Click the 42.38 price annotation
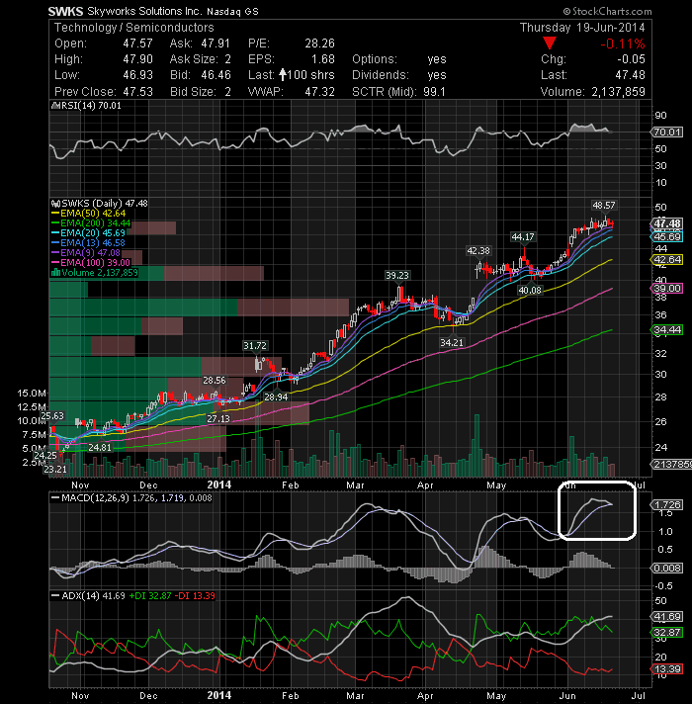 click(478, 250)
